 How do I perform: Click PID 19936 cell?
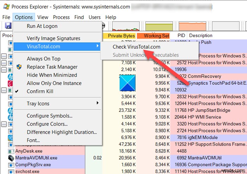click(181, 70)
